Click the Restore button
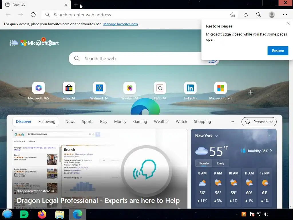Screen dimensions: 293x220 [x=278, y=51]
